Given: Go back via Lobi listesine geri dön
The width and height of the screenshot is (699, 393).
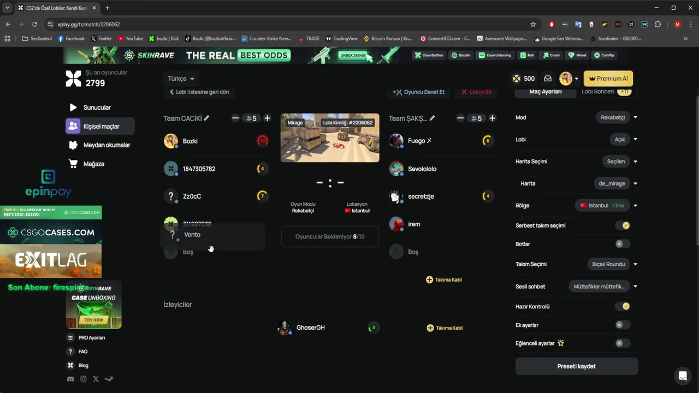Looking at the screenshot, I should [199, 92].
